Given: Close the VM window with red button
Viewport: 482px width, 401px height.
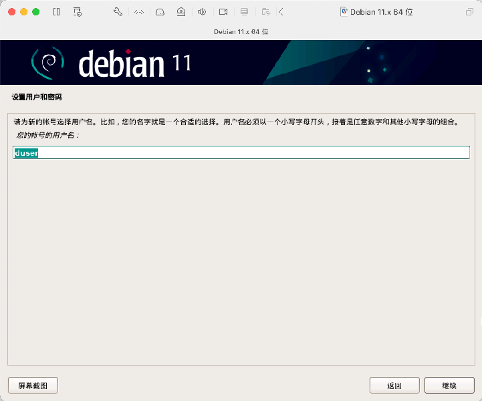Looking at the screenshot, I should [x=11, y=12].
